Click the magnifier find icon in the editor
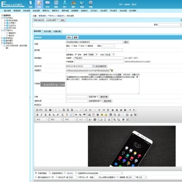The height and width of the screenshot is (182, 182). tap(115, 120)
